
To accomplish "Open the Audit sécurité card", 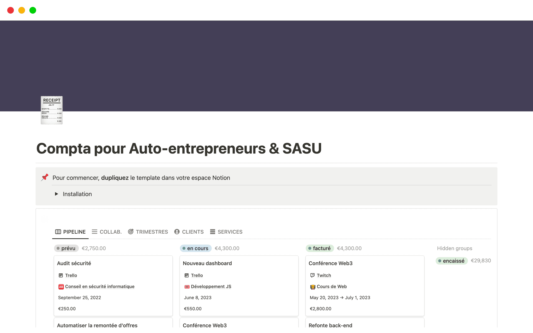I will pyautogui.click(x=74, y=263).
